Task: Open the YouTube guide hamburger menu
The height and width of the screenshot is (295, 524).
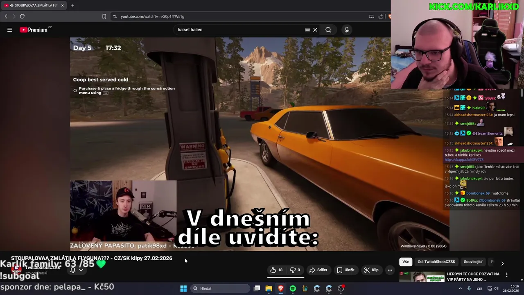Action: [x=10, y=29]
